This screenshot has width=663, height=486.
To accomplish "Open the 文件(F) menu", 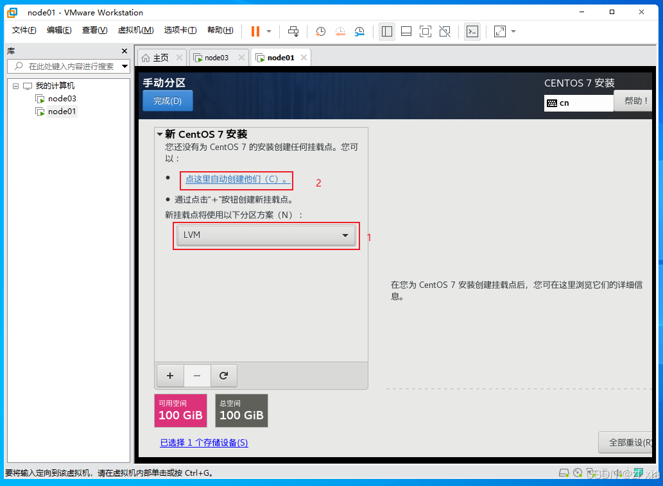I will point(24,30).
